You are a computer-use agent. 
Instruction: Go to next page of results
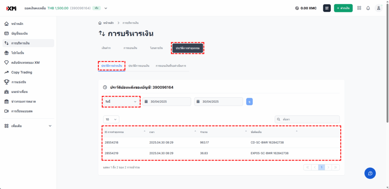tap(329, 167)
